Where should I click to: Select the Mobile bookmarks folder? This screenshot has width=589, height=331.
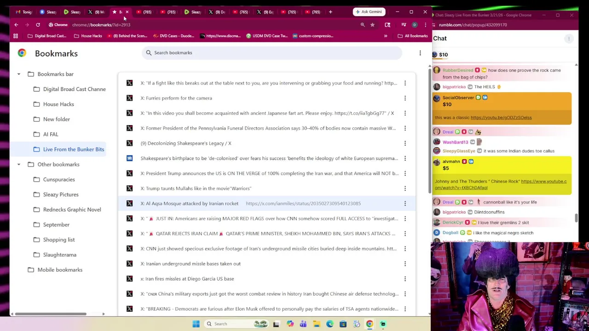pos(55,270)
